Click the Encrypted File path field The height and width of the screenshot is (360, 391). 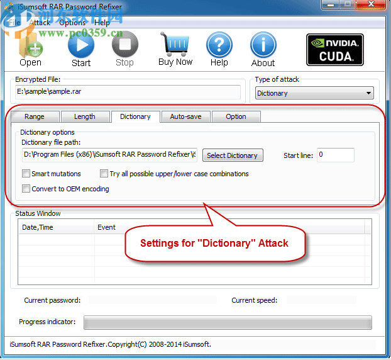[x=128, y=92]
